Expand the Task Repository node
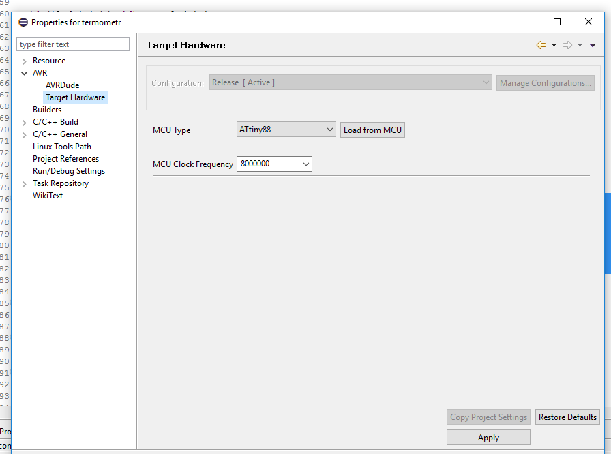This screenshot has height=454, width=611. [25, 184]
